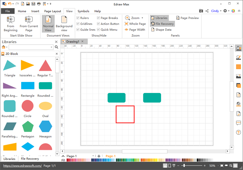Open the File menu
This screenshot has width=243, height=170.
click(x=8, y=11)
